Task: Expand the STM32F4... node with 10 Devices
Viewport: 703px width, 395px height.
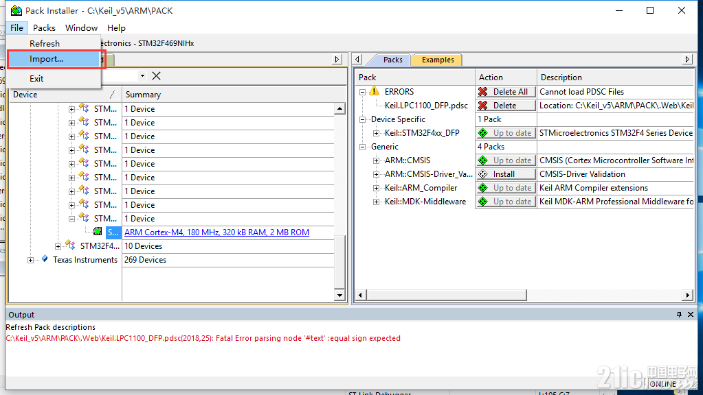Action: (58, 246)
